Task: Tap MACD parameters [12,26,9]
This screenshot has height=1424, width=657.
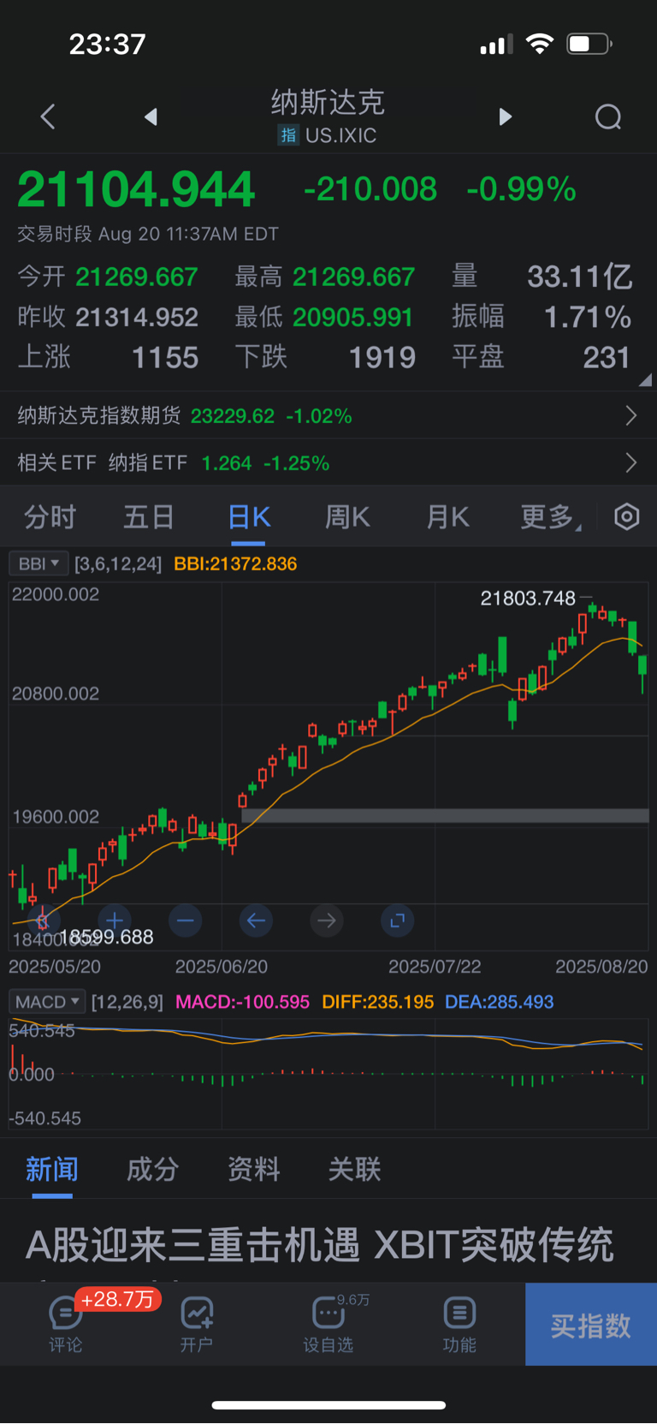Action: pyautogui.click(x=127, y=1001)
